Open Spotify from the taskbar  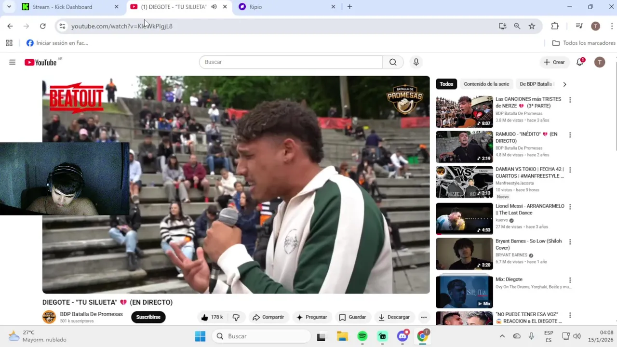362,336
